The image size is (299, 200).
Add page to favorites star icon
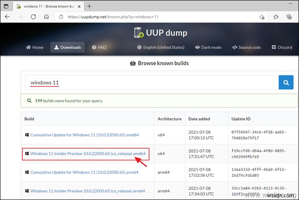coord(262,17)
